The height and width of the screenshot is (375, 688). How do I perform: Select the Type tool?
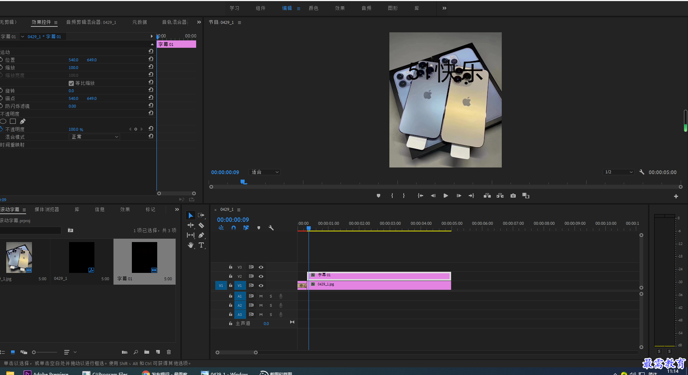(201, 245)
